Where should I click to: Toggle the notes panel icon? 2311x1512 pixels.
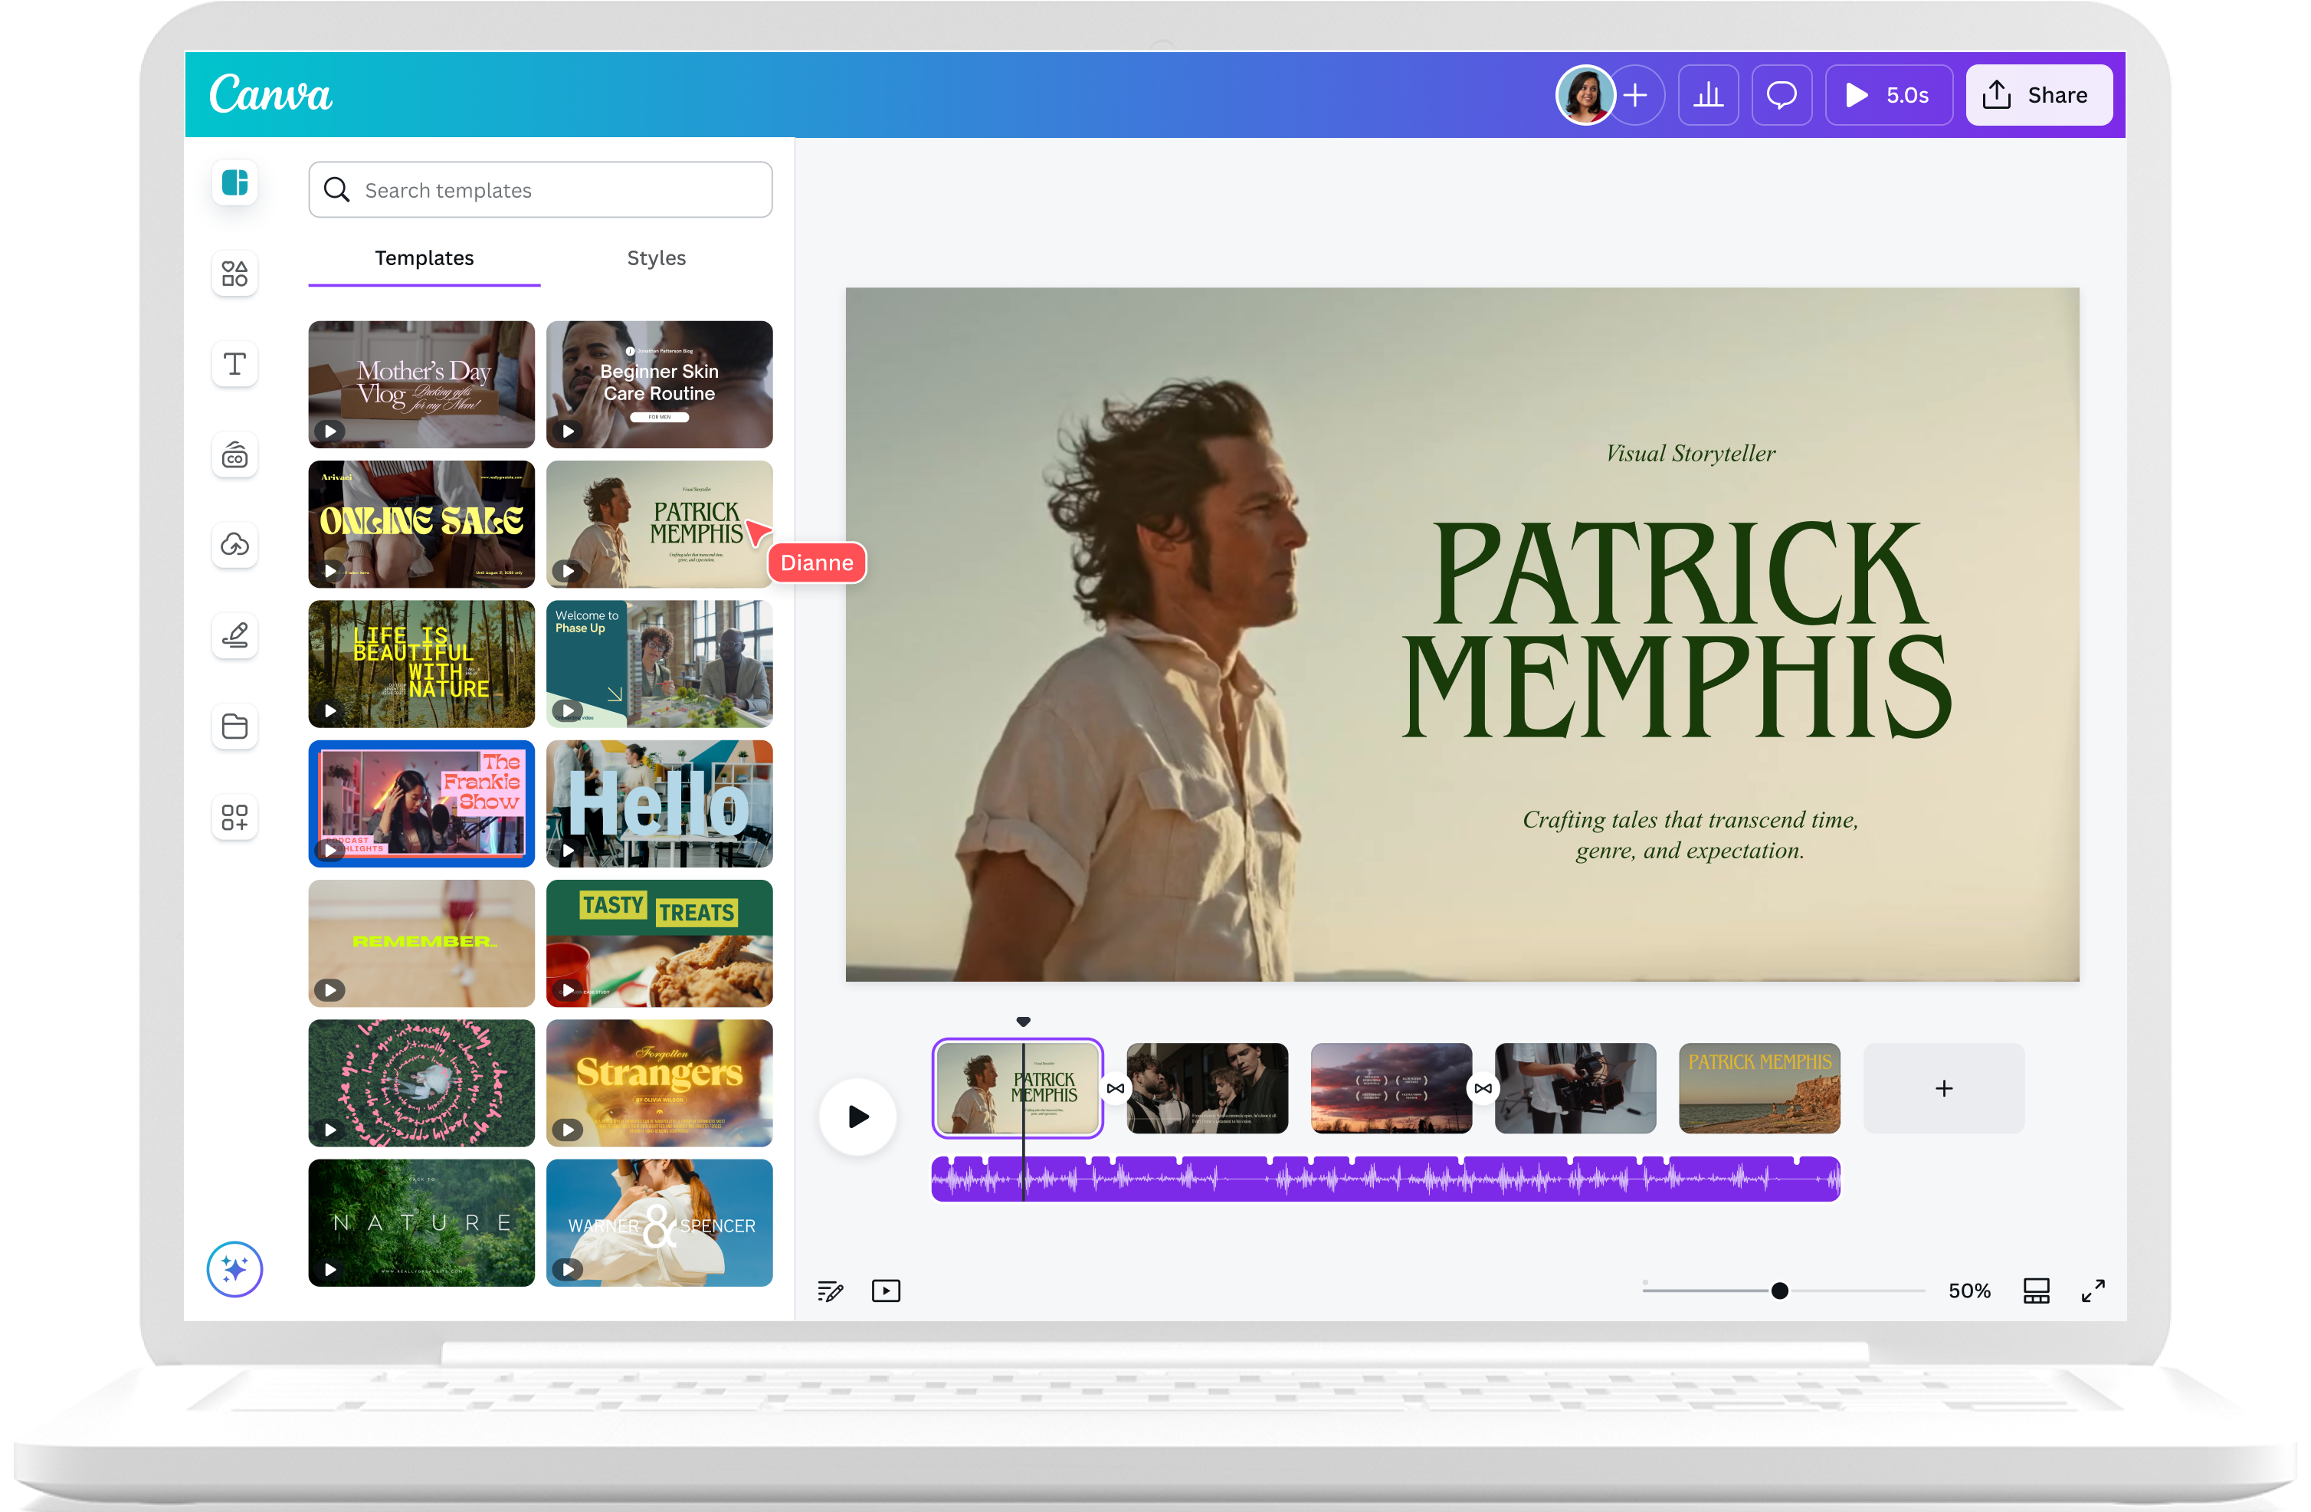pos(830,1291)
